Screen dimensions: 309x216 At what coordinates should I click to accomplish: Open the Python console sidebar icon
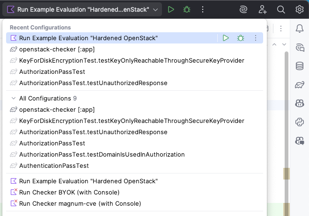pyautogui.click(x=300, y=122)
